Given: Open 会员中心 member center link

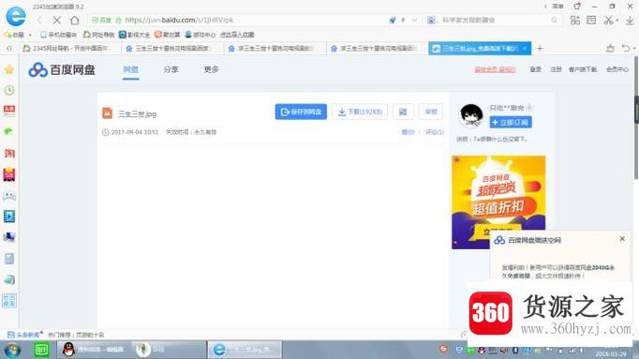Looking at the screenshot, I should coord(617,69).
